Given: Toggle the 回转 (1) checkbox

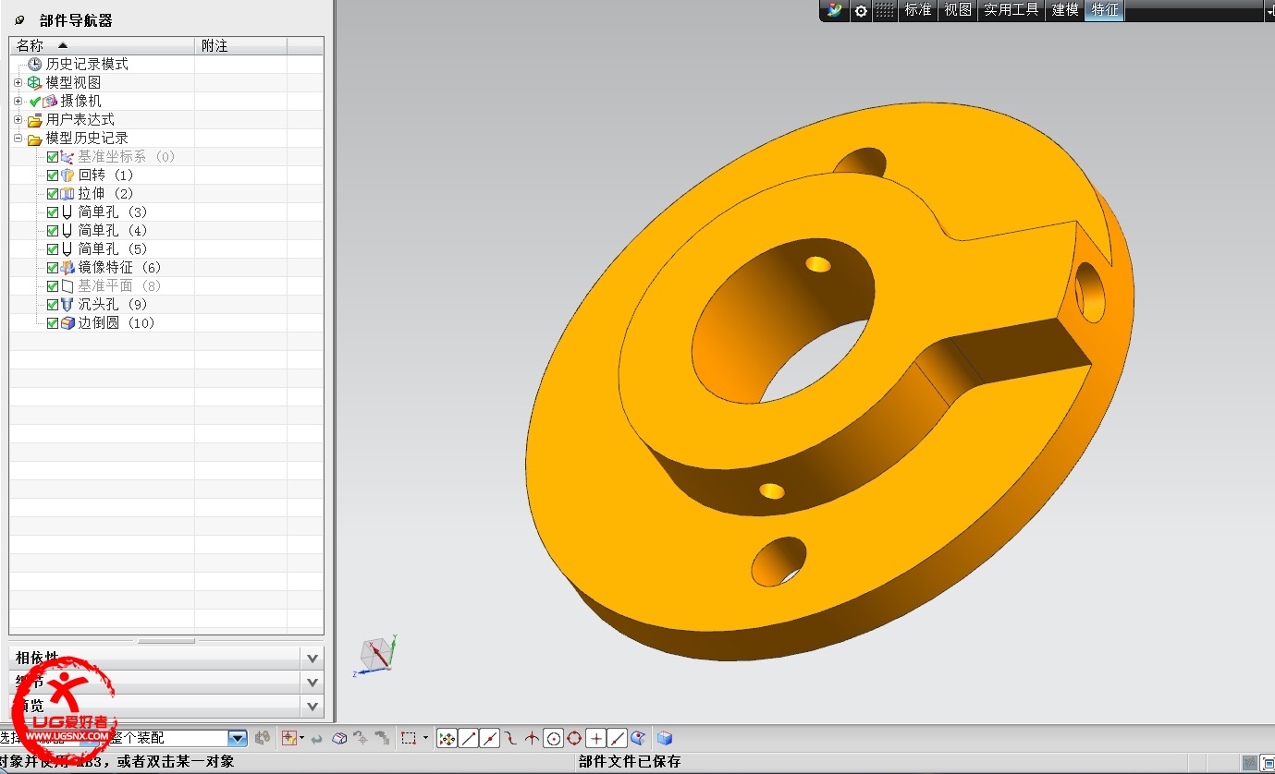Looking at the screenshot, I should [x=52, y=175].
